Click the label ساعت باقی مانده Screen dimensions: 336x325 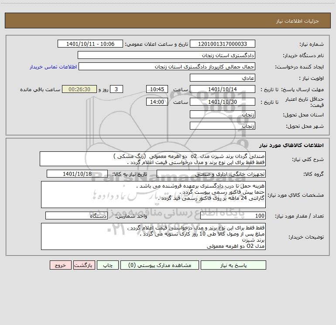click(x=40, y=89)
